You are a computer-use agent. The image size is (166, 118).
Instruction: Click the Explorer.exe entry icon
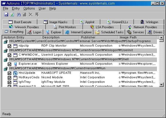pos(15,64)
